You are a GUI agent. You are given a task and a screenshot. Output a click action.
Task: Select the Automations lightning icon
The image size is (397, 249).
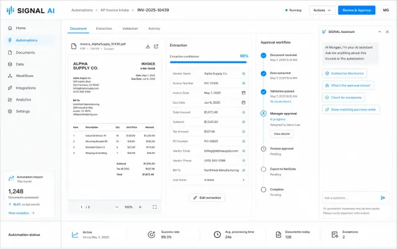click(10, 40)
